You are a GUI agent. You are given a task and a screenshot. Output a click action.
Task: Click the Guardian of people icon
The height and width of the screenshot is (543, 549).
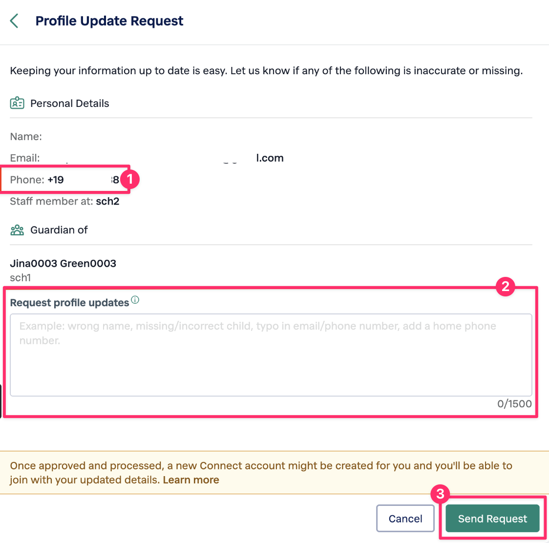[x=17, y=230]
